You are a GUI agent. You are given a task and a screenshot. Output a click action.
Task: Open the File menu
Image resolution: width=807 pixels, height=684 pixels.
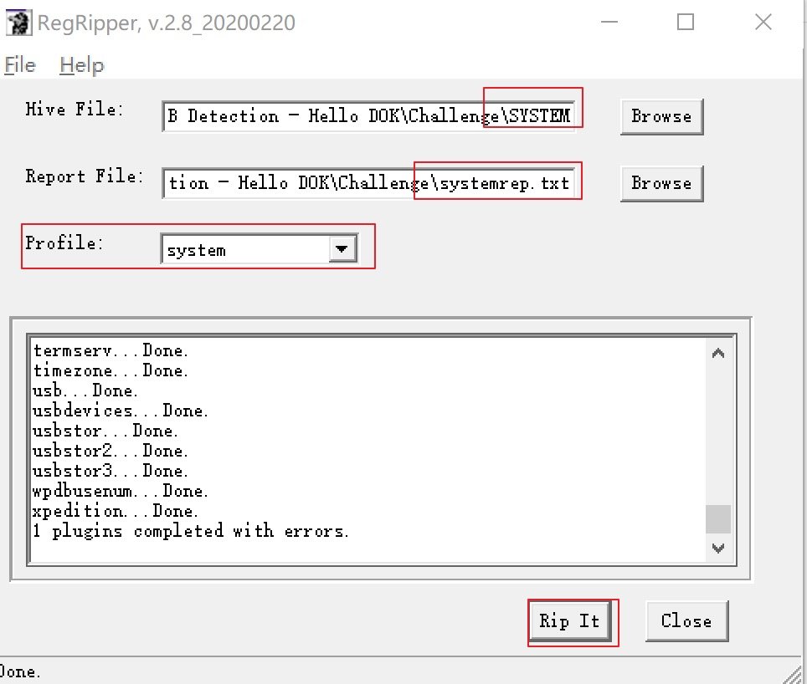pos(18,65)
